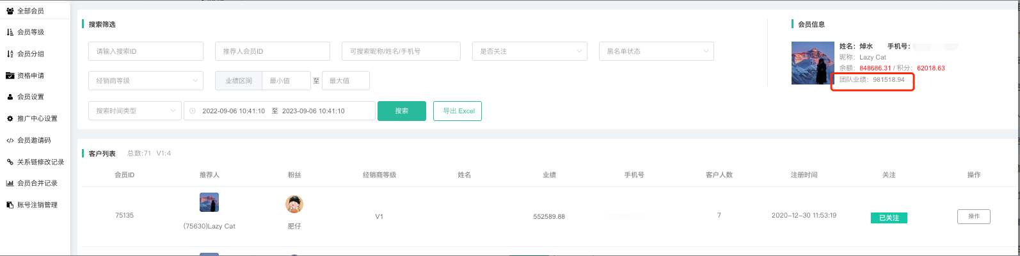Image resolution: width=1020 pixels, height=256 pixels.
Task: Click the 会员设置 user icon
Action: tap(10, 97)
